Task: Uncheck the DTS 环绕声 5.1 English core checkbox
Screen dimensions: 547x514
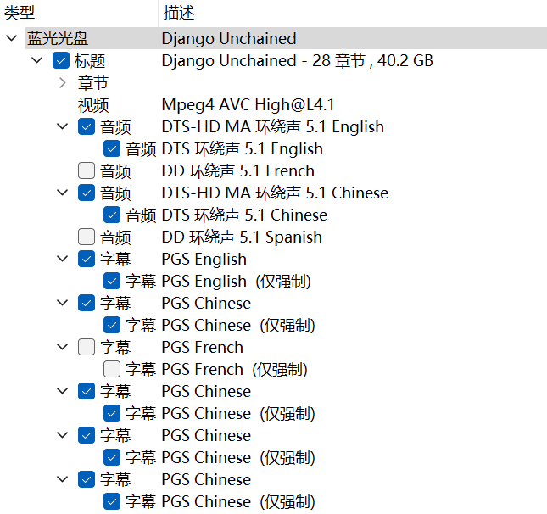Action: pos(112,149)
